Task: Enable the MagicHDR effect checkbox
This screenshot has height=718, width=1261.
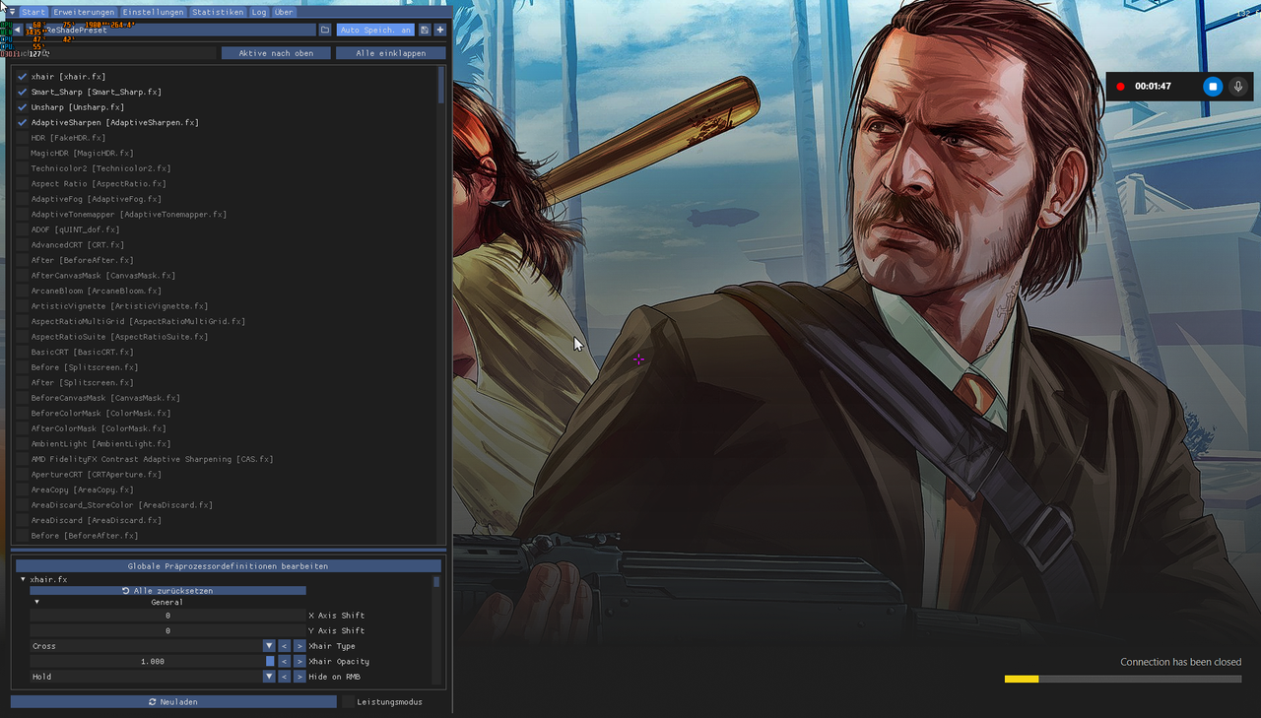Action: (x=22, y=153)
